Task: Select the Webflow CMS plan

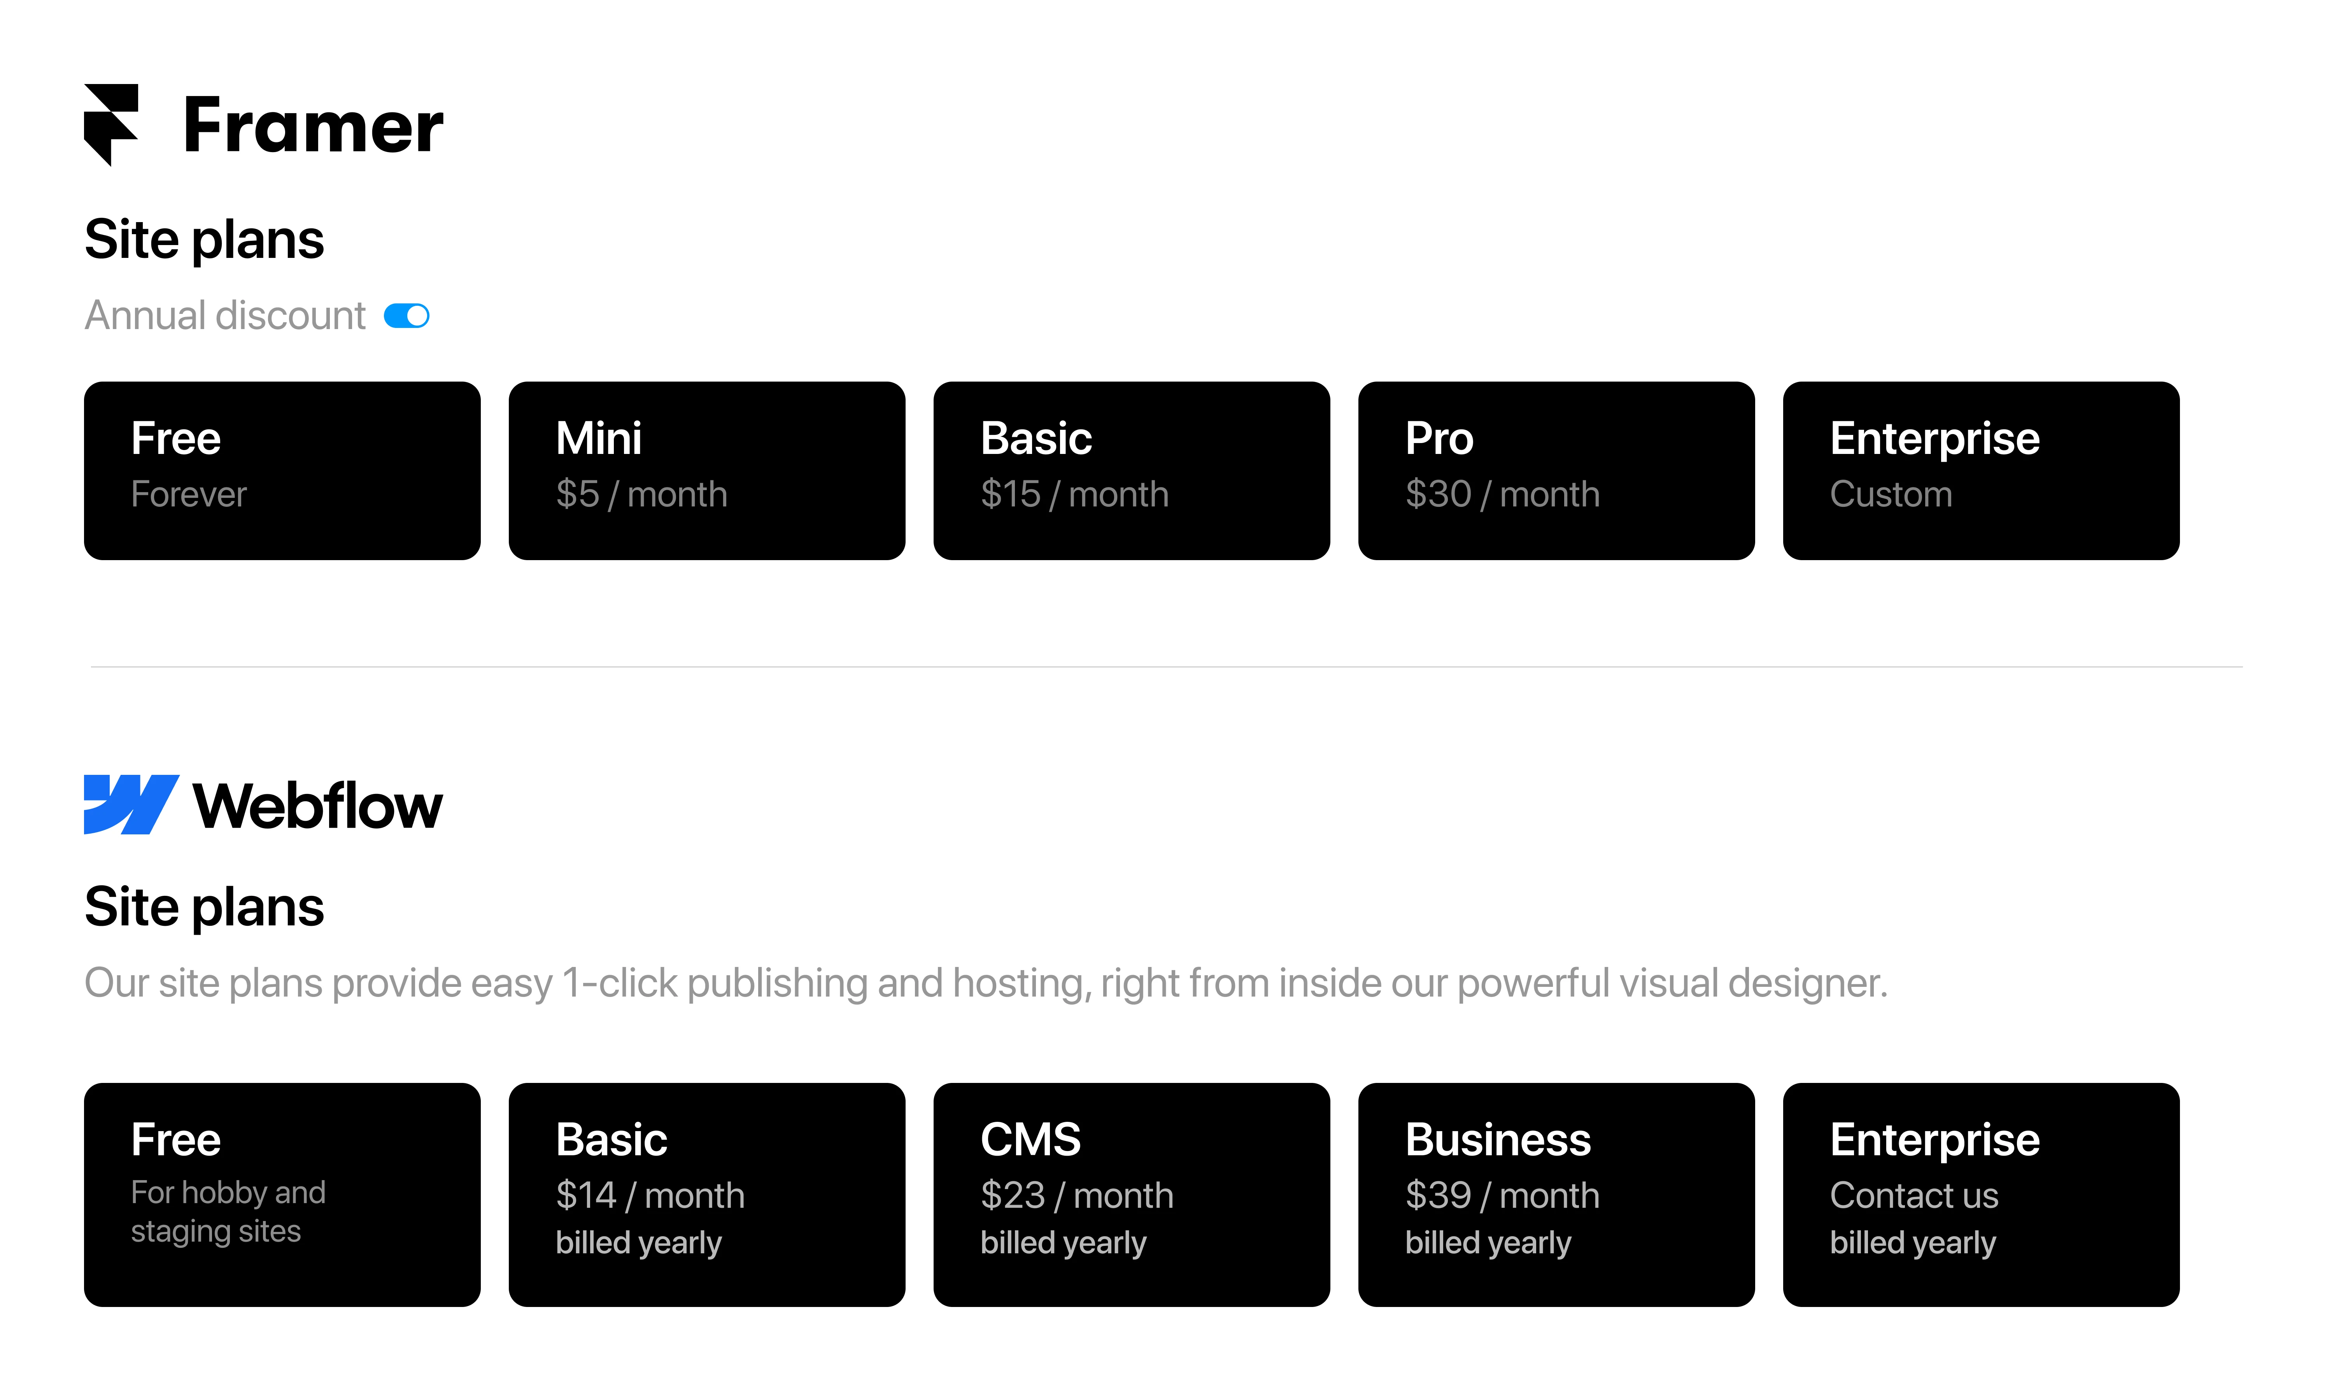Action: (x=1132, y=1184)
